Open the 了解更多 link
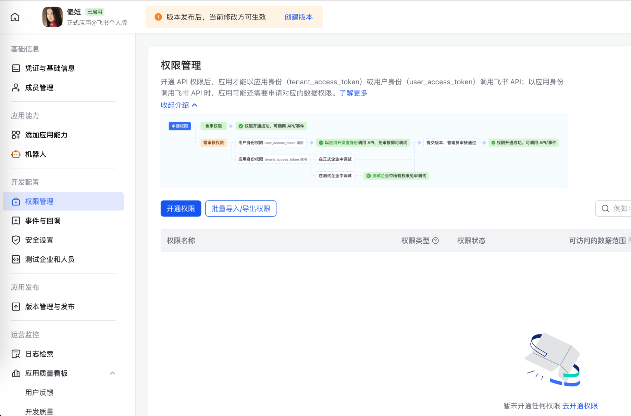This screenshot has height=416, width=631. point(353,93)
